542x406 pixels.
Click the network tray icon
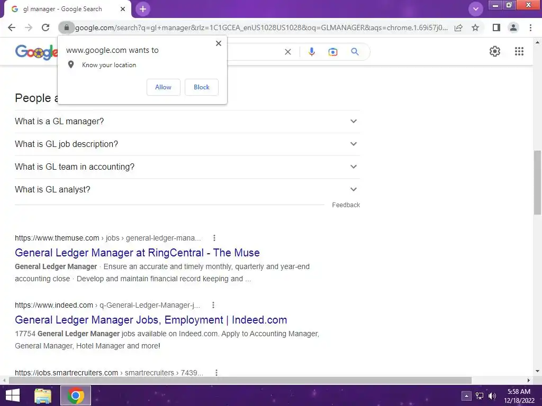(480, 396)
